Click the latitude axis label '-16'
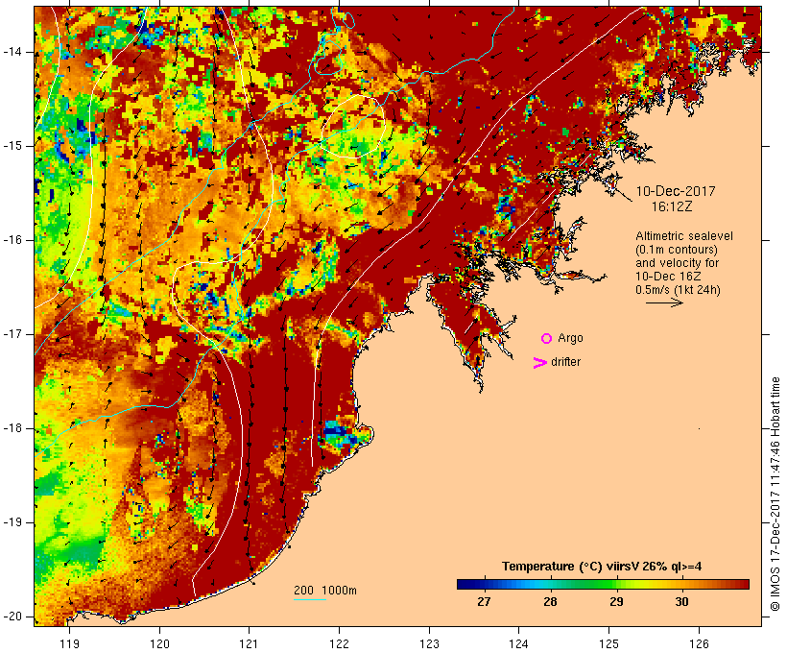Image resolution: width=787 pixels, height=653 pixels. point(12,240)
